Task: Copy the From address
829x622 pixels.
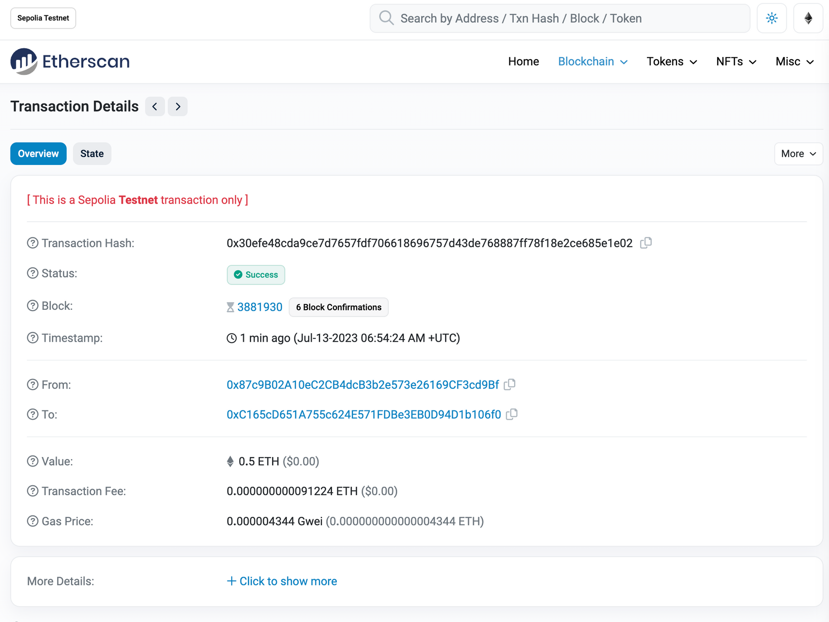Action: click(x=510, y=385)
